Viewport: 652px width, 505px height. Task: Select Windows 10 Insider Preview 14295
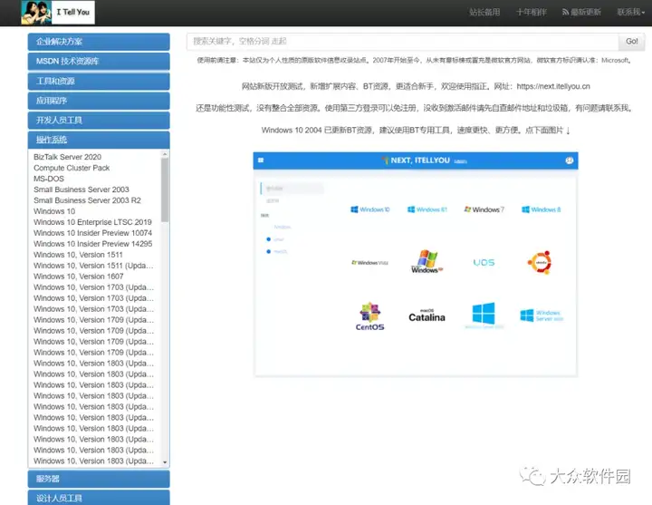click(x=92, y=244)
